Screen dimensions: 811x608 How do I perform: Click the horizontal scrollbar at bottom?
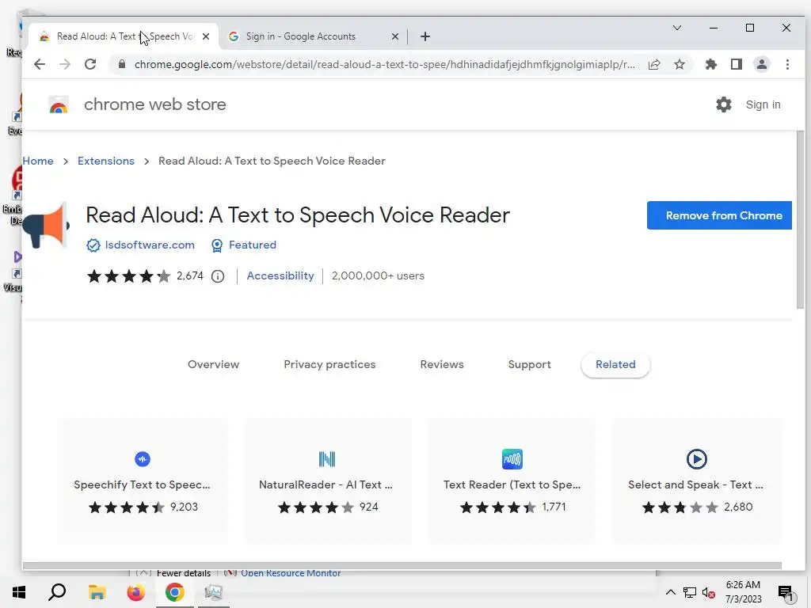(402, 565)
